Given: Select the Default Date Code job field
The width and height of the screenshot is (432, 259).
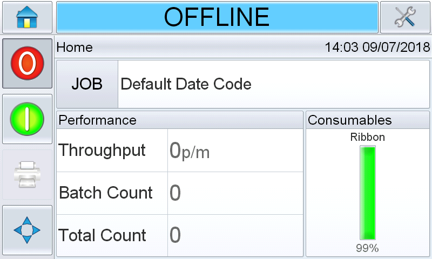Looking at the screenshot, I should (274, 84).
